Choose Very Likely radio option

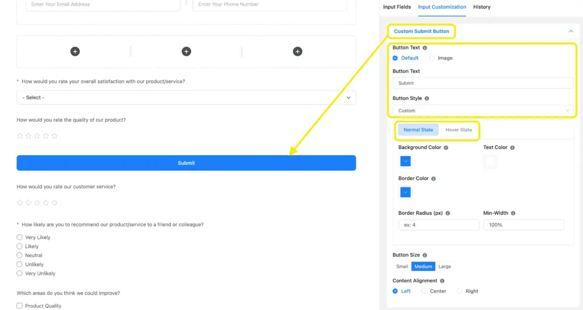tap(19, 237)
